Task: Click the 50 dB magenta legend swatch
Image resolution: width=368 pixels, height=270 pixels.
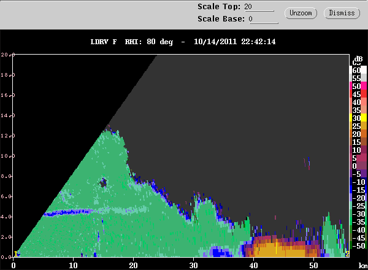Action: click(363, 85)
